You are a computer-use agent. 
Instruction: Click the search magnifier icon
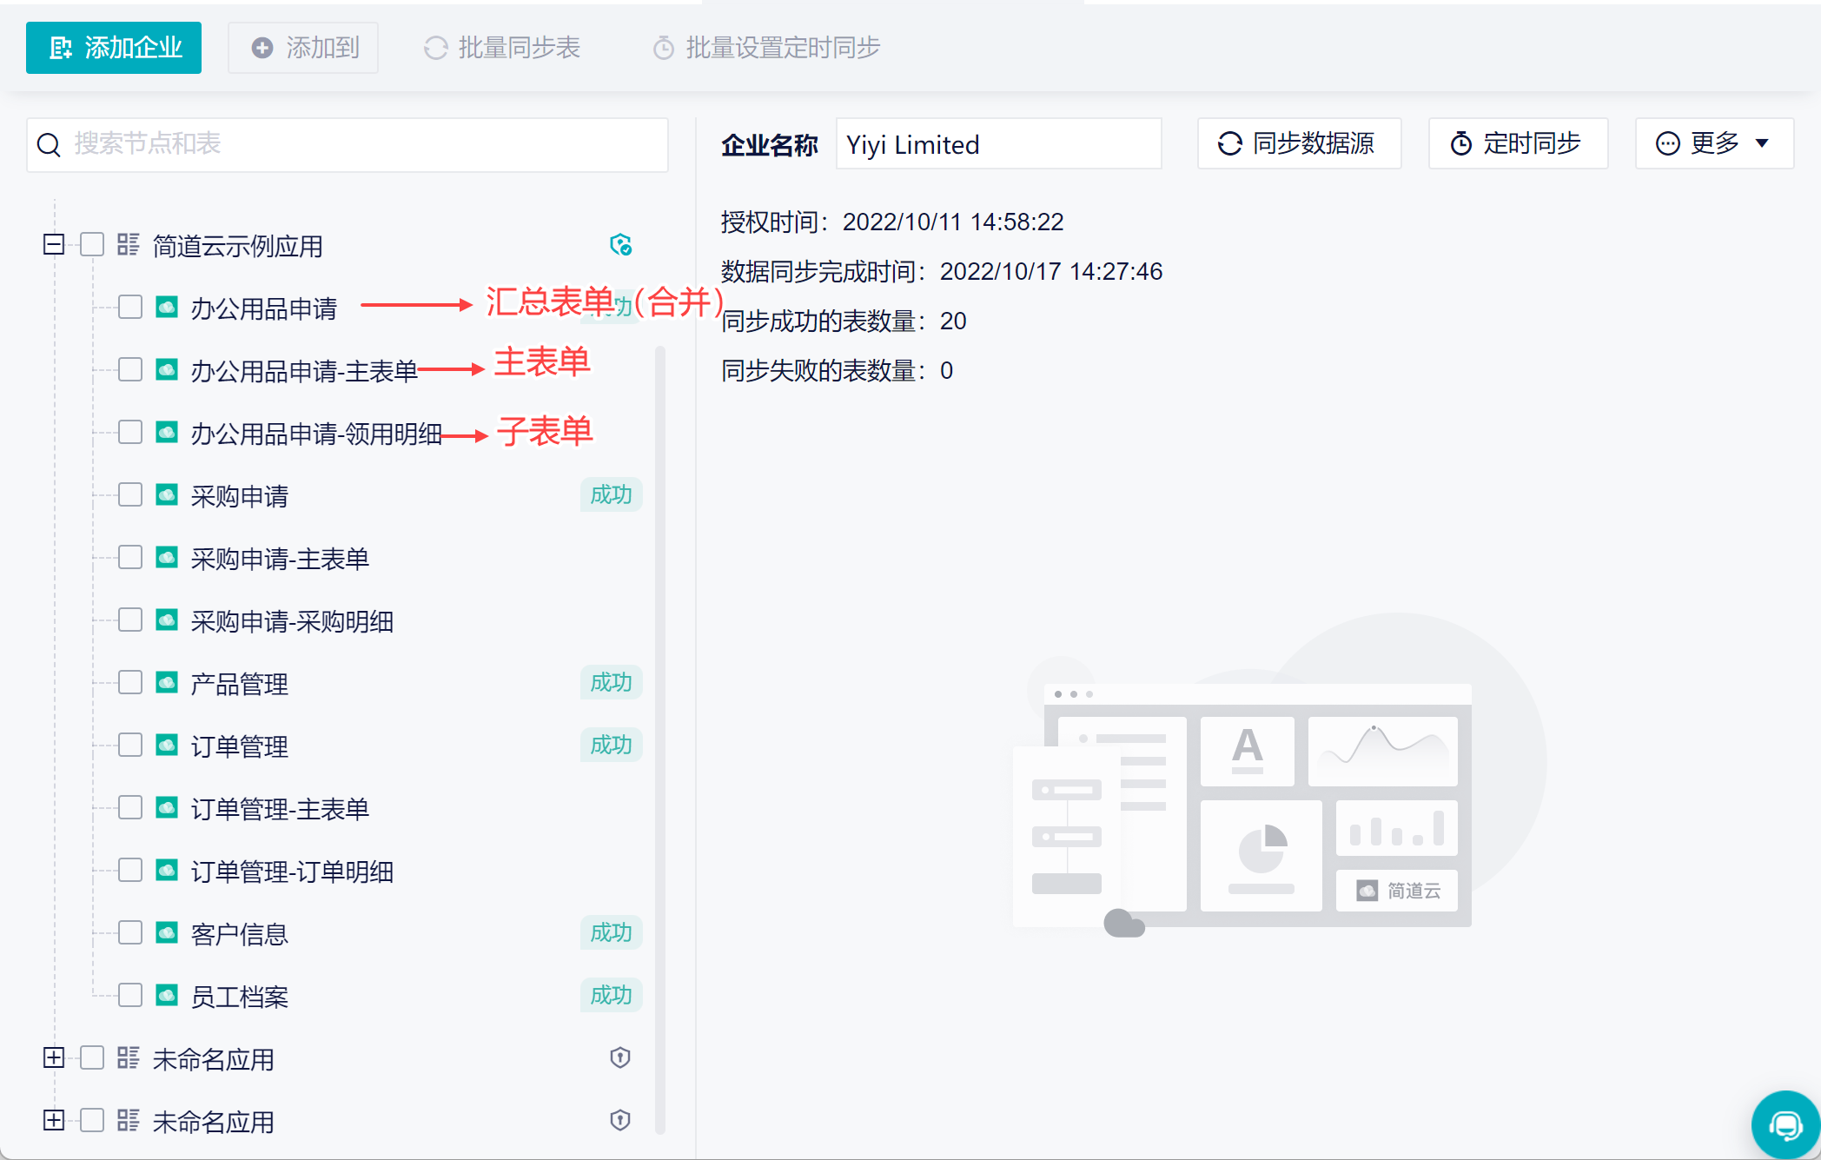[x=50, y=145]
